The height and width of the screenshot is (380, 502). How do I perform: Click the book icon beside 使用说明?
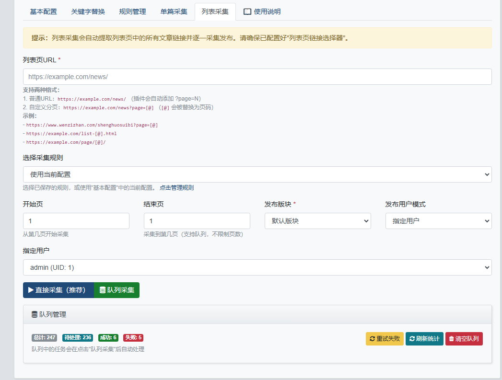pos(247,12)
